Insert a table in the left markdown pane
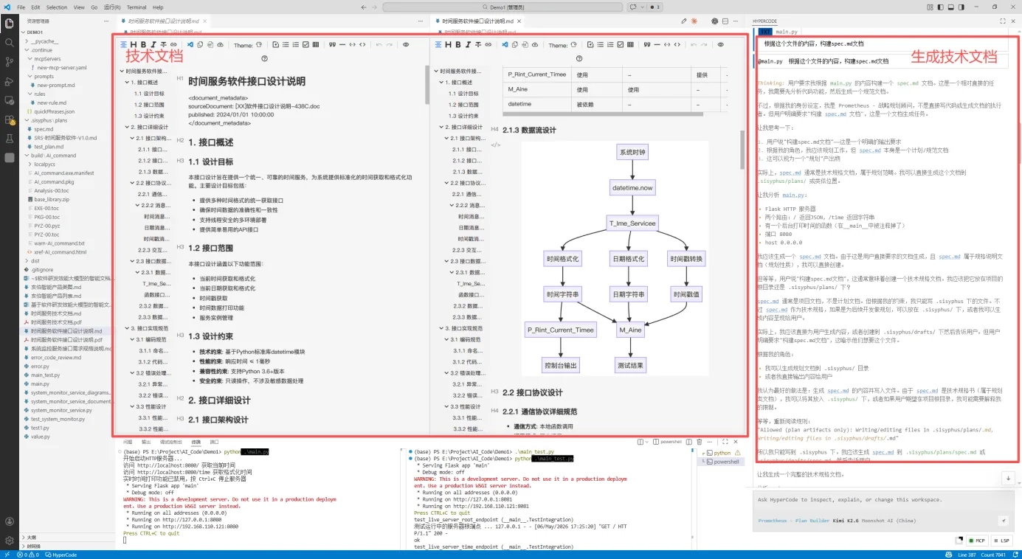The image size is (1022, 559). [317, 45]
